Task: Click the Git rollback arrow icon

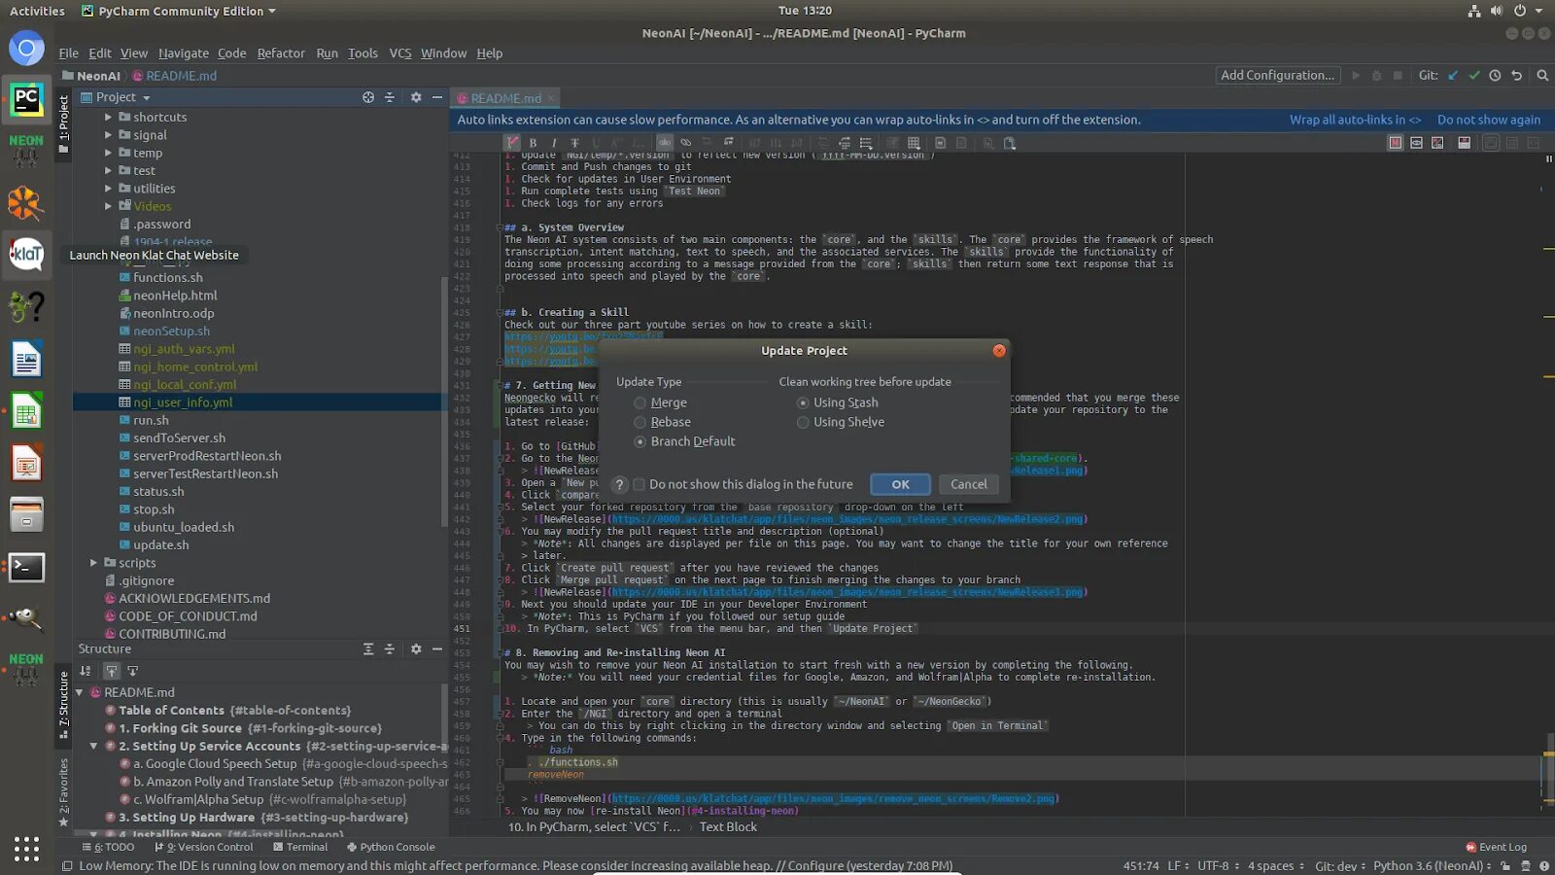Action: pos(1515,75)
